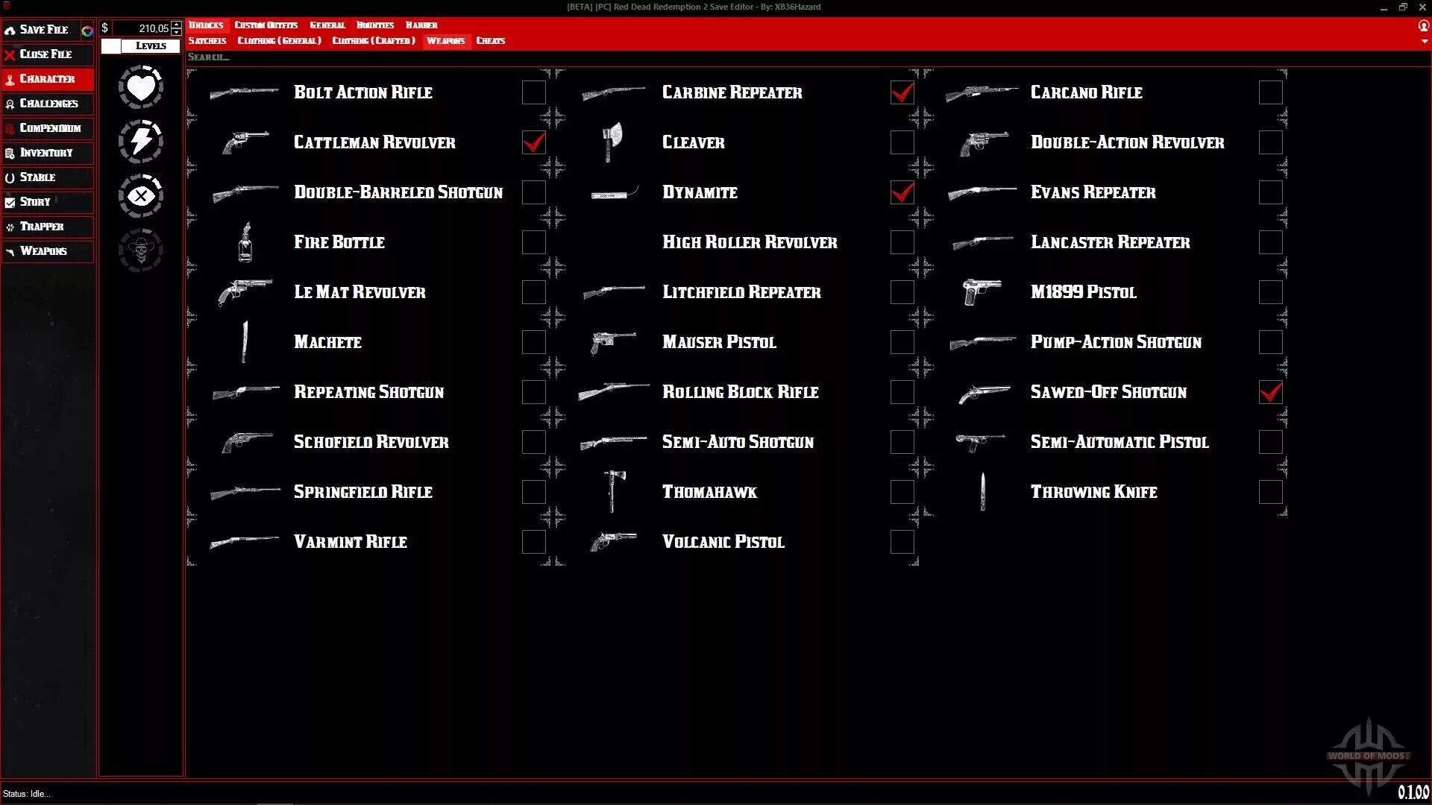This screenshot has width=1432, height=805.
Task: Click the Save File button
Action: (41, 30)
